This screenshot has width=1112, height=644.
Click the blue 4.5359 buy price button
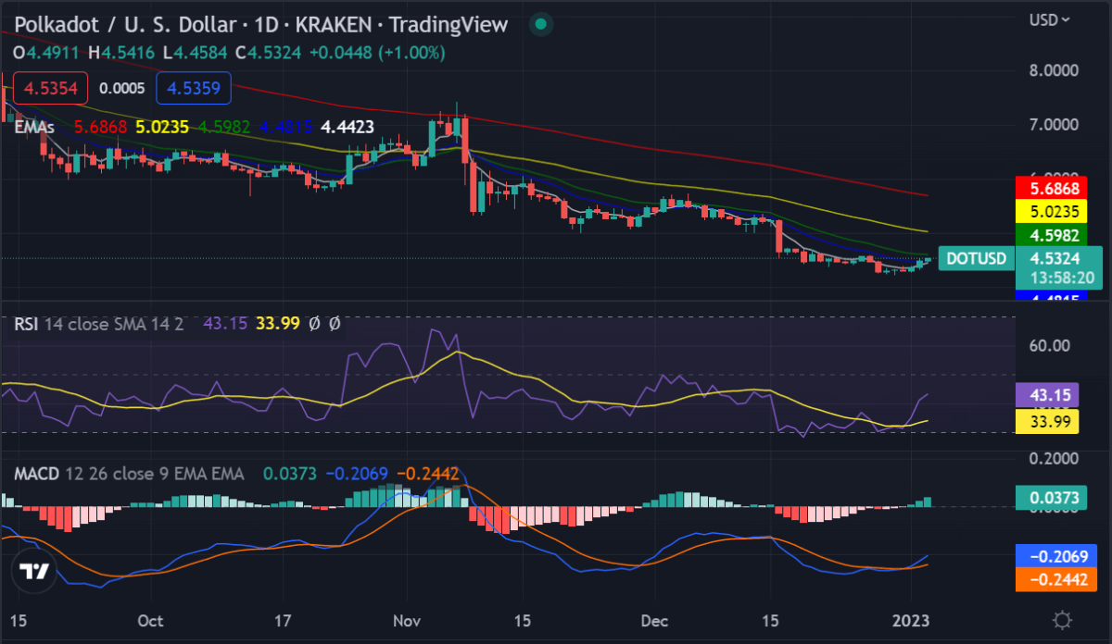point(194,90)
